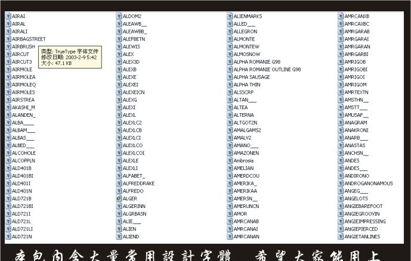Select the AMAZONEN file icon
The height and width of the screenshot is (261, 411).
tap(230, 153)
